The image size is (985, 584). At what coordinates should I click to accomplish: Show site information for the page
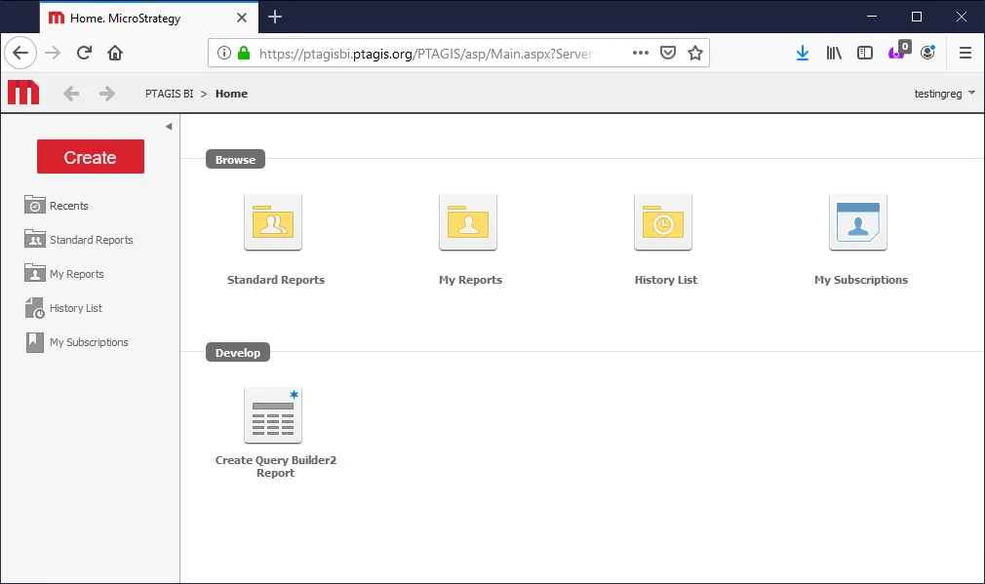coord(224,53)
